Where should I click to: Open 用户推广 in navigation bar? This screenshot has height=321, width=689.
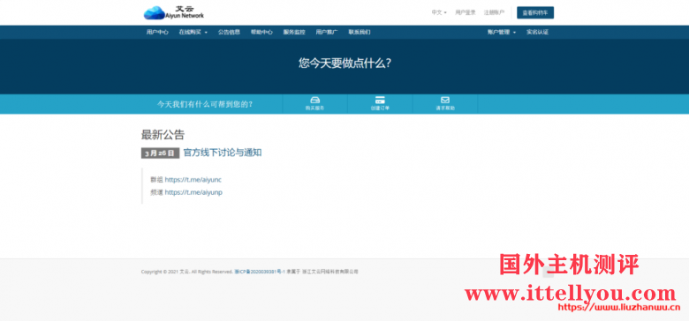coord(327,32)
